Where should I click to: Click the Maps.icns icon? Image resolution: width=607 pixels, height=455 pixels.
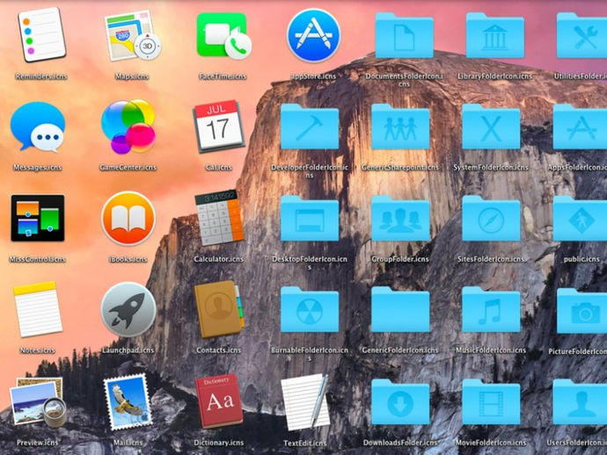point(132,35)
